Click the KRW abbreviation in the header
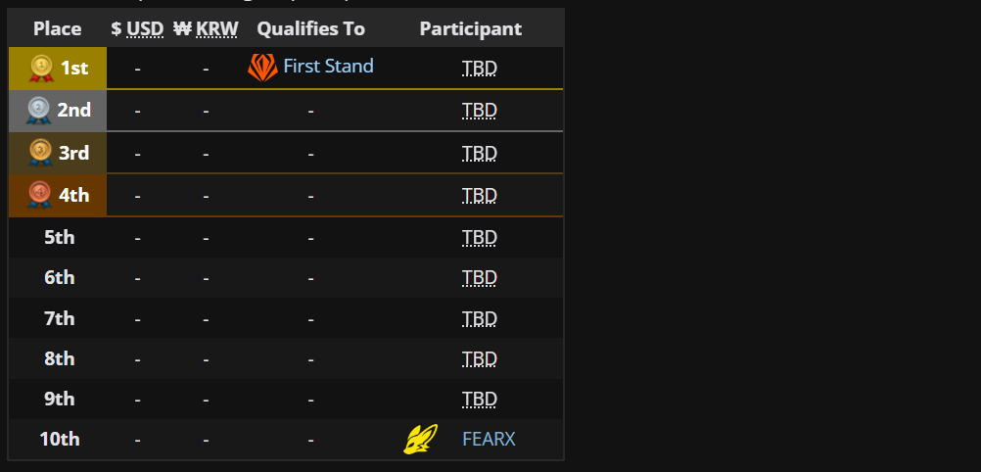 (x=216, y=28)
